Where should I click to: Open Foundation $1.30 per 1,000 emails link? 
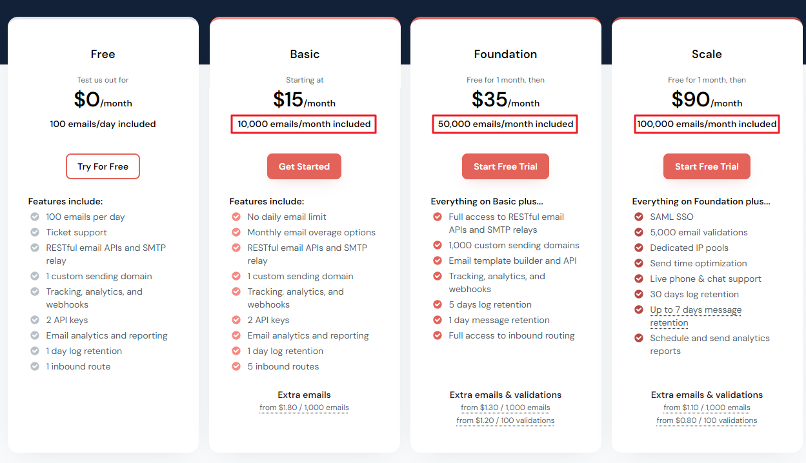click(505, 408)
